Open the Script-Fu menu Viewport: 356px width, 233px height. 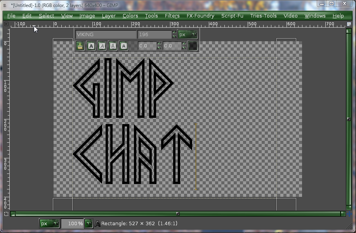pos(232,16)
